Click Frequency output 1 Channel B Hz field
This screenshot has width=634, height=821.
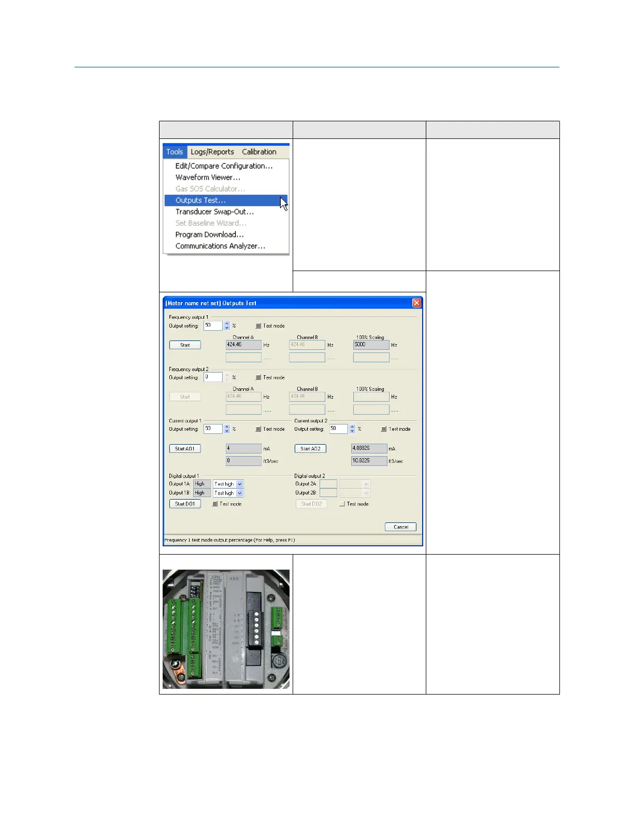pyautogui.click(x=307, y=345)
